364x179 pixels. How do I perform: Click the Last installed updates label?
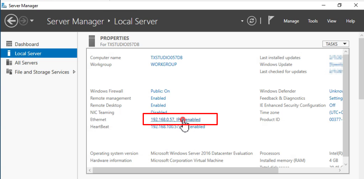click(280, 58)
